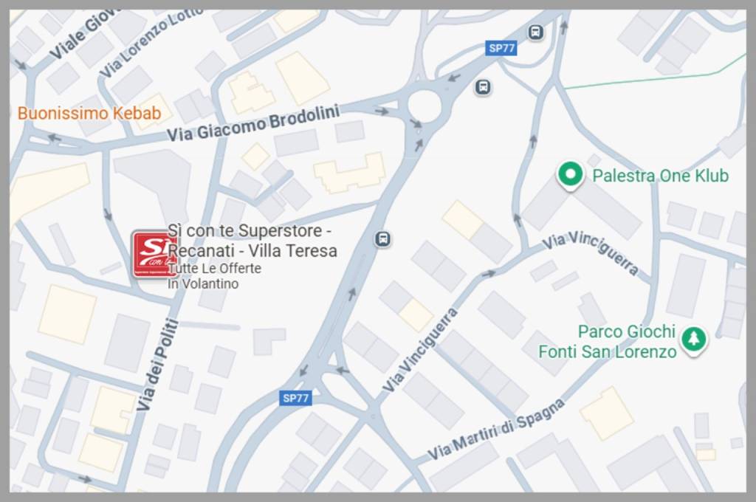
Task: Click the Via Giacomo Brodolini street label
Action: point(253,123)
